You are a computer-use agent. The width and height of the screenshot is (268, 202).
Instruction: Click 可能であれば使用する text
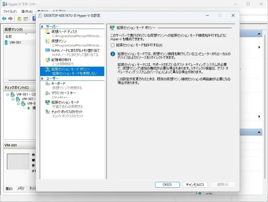click(67, 107)
